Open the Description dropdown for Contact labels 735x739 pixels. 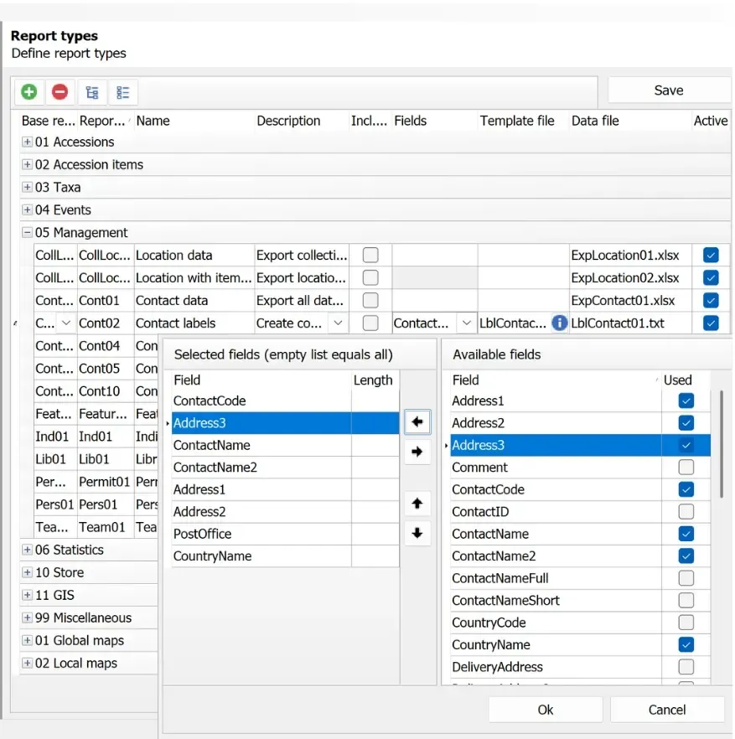(x=338, y=323)
